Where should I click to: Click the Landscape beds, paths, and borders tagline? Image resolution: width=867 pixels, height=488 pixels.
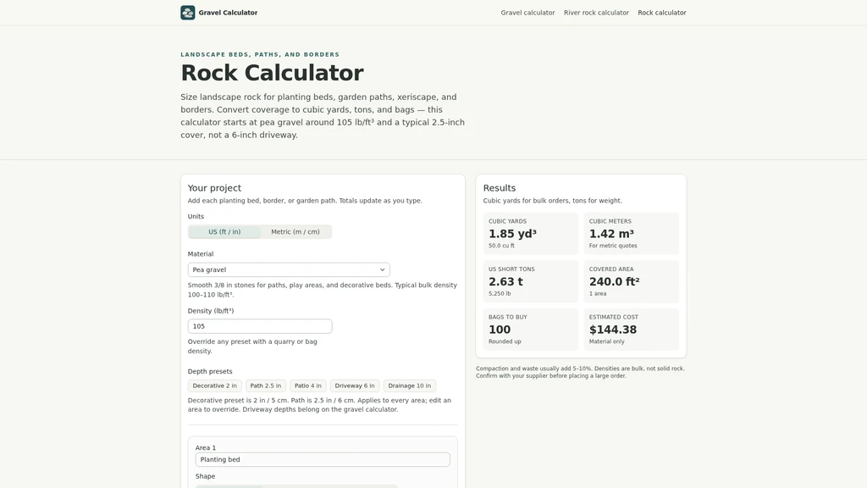coord(260,54)
